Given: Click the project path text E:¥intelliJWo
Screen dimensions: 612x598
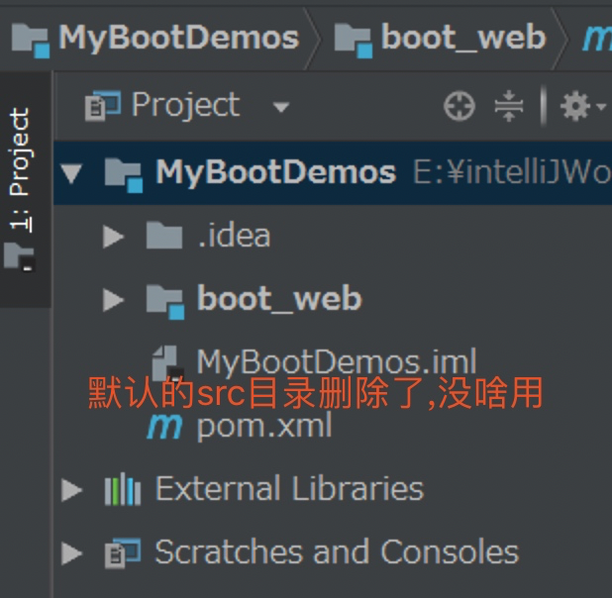Looking at the screenshot, I should click(512, 173).
